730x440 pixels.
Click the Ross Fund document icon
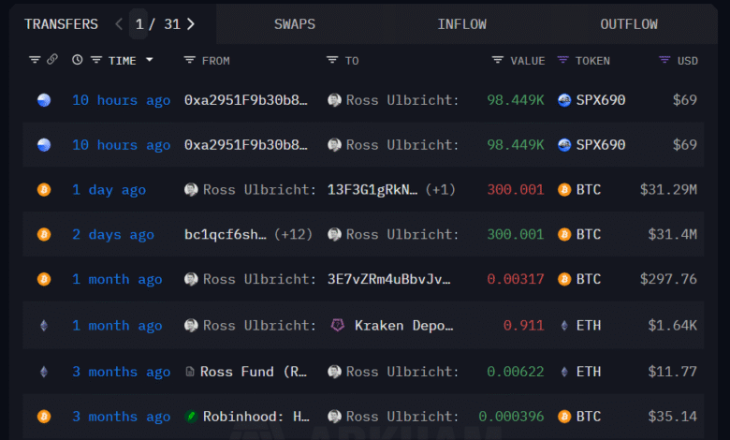[x=189, y=372]
